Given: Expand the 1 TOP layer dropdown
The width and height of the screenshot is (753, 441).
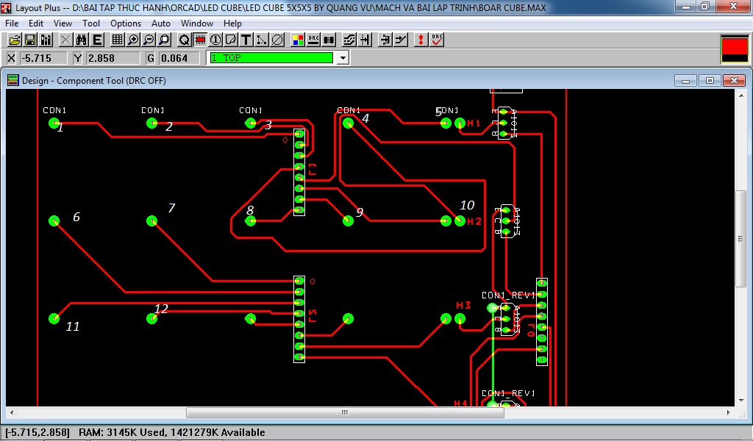Looking at the screenshot, I should [x=342, y=58].
